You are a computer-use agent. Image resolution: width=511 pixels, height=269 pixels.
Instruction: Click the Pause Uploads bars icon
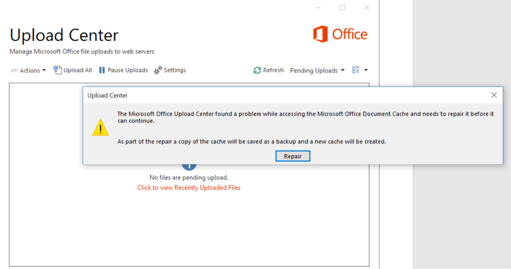coord(102,70)
